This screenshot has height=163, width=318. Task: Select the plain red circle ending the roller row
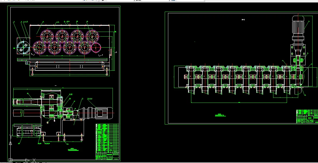pyautogui.click(x=96, y=47)
